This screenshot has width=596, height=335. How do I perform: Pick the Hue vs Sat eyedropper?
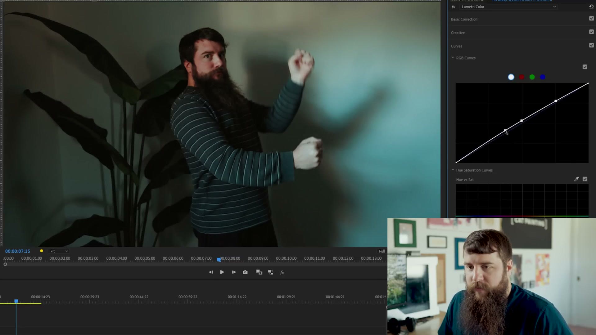point(576,179)
